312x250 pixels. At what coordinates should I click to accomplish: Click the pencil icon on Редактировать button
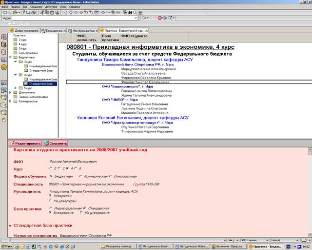tap(12, 143)
